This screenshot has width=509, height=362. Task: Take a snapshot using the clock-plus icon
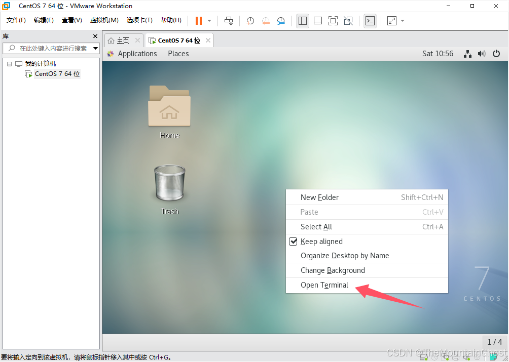(x=250, y=21)
